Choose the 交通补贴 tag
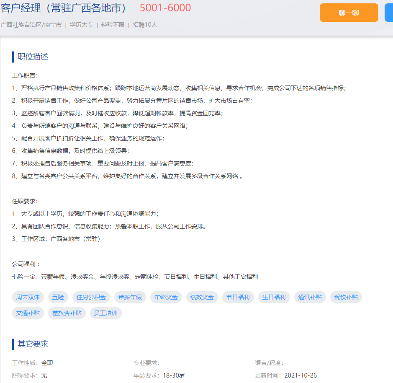Screen dimensions: 393x383 [28, 313]
